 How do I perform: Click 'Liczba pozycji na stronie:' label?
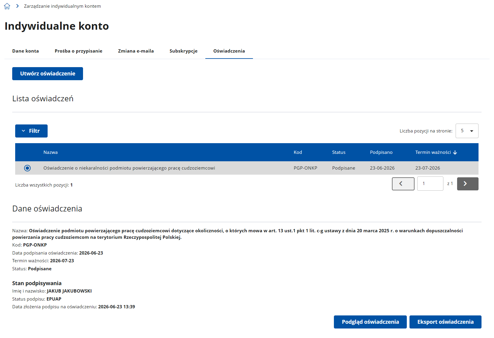[x=426, y=131]
